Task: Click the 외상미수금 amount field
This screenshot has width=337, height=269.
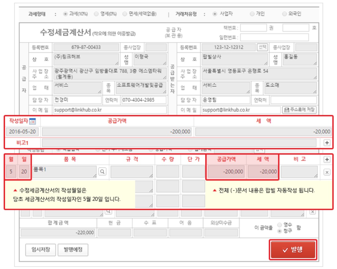Action: point(221,232)
